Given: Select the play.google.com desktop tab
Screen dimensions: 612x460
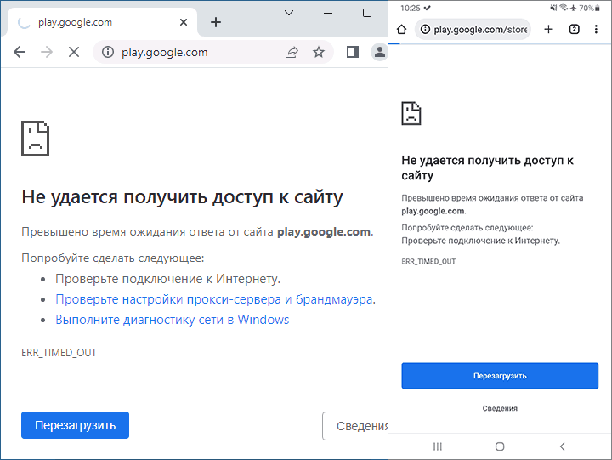Looking at the screenshot, I should pyautogui.click(x=102, y=22).
